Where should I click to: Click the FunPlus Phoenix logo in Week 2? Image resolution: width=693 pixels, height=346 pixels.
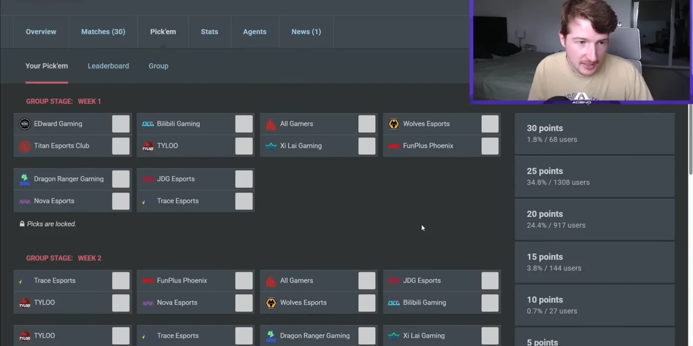pos(148,281)
